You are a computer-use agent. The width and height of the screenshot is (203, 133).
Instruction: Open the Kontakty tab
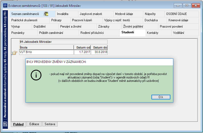click(x=159, y=33)
